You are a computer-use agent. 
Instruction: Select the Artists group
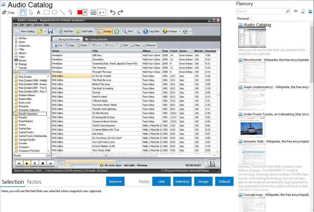coord(22,42)
